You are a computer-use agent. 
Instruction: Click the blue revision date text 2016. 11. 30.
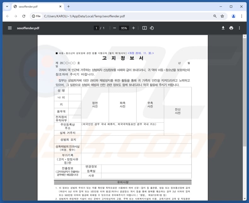(x=141, y=53)
